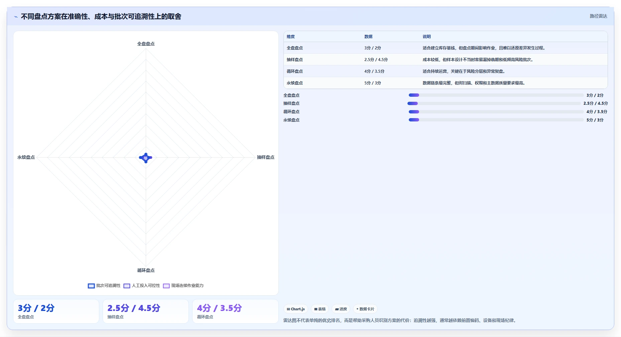
Task: Click the 抽样盘点 progress bar
Action: click(494, 103)
